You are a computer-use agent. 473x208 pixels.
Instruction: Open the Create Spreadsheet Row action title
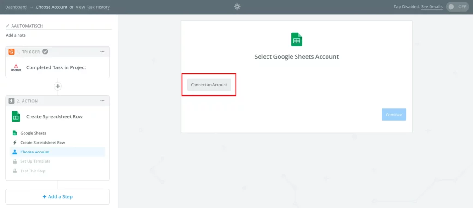pyautogui.click(x=55, y=116)
